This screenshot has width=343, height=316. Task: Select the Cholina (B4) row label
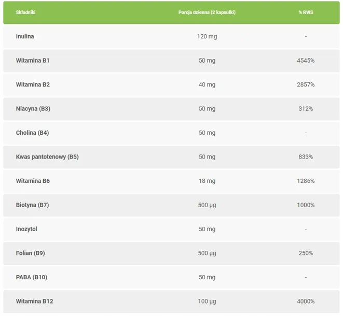32,133
